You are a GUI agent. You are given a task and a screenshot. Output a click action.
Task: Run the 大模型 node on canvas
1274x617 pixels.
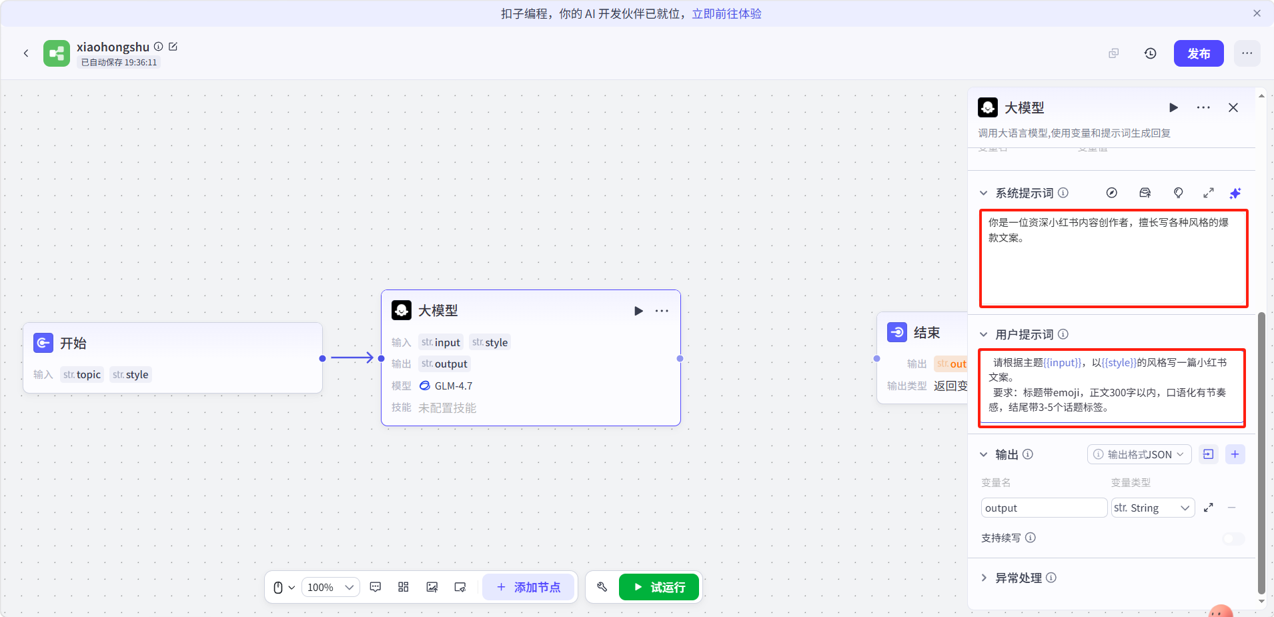(638, 311)
